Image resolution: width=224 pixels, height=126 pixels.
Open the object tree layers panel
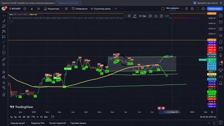coord(220,35)
